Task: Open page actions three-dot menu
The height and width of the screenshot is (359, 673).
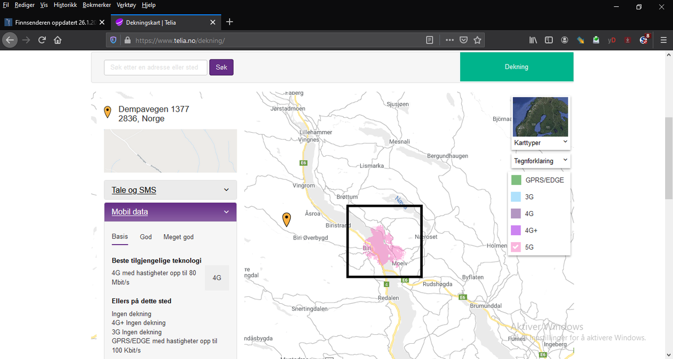Action: click(x=450, y=40)
